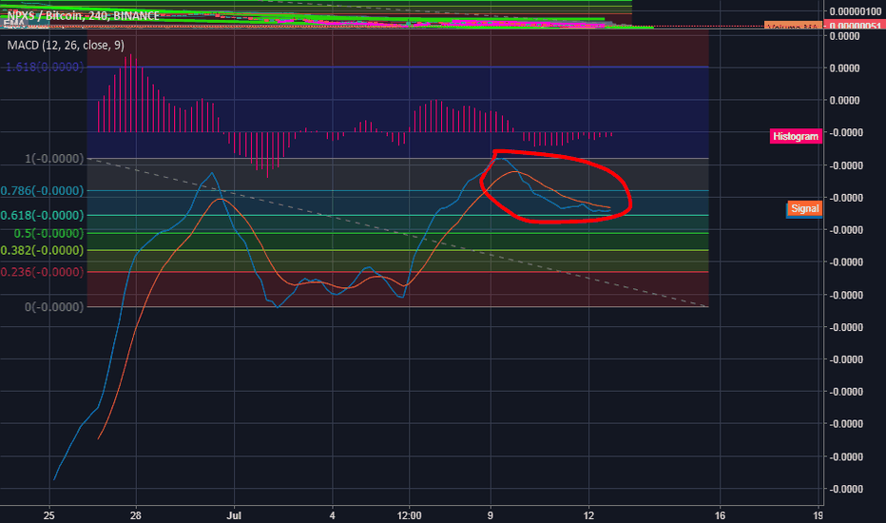This screenshot has height=523, width=886.
Task: Click the orange Signal label tag
Action: pos(804,208)
